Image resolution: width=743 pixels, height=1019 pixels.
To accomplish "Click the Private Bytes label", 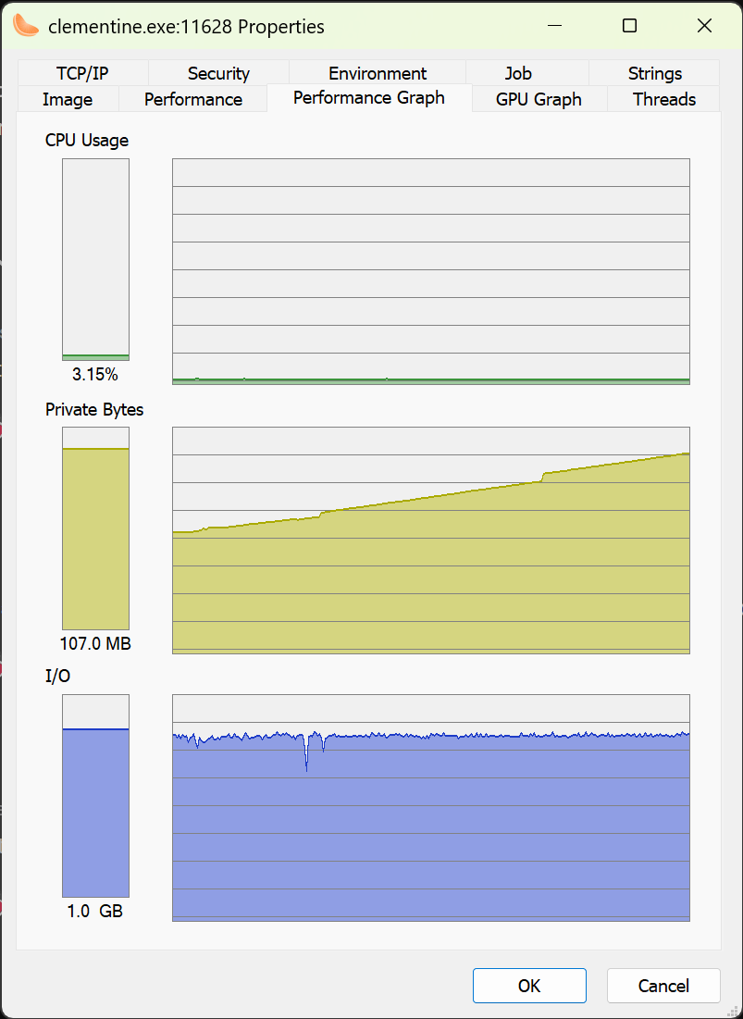I will [x=94, y=409].
